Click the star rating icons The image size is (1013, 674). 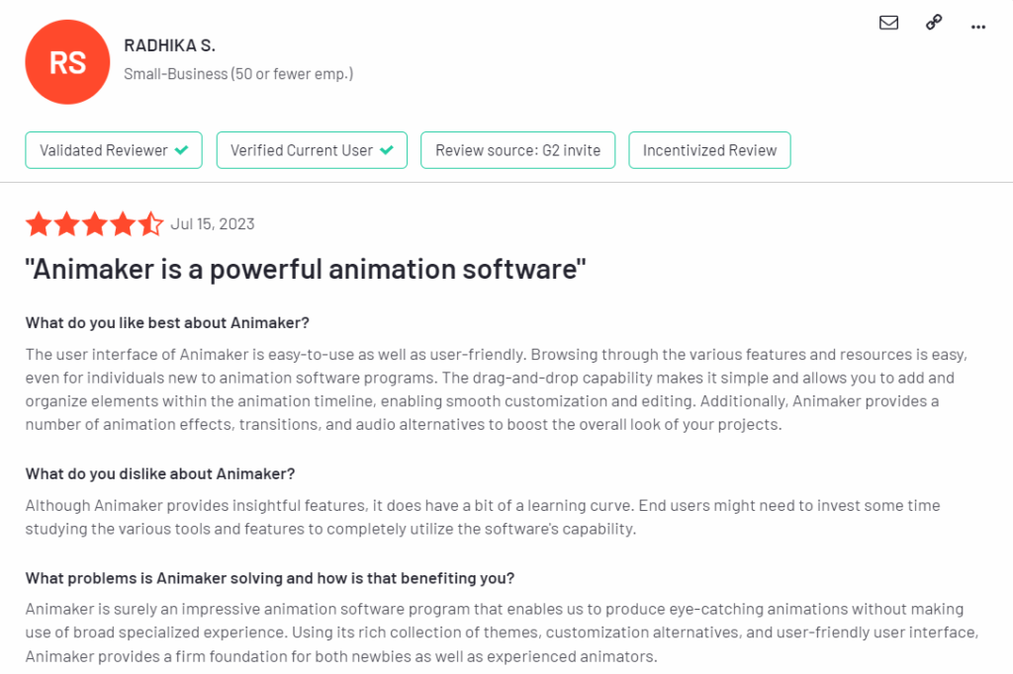[x=94, y=224]
